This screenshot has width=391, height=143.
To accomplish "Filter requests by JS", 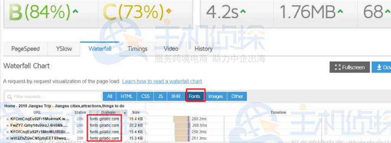I will click(x=160, y=96).
